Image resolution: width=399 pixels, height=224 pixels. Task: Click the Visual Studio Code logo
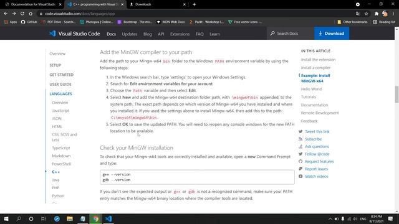(74, 34)
